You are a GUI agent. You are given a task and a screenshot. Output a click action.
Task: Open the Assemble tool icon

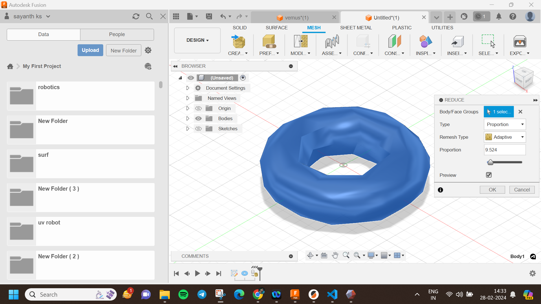(x=332, y=42)
